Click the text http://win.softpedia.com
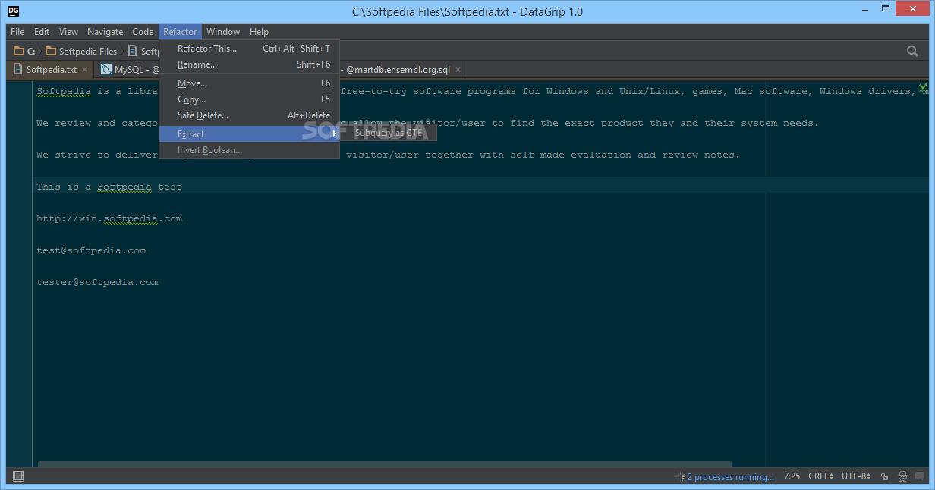 [x=109, y=218]
